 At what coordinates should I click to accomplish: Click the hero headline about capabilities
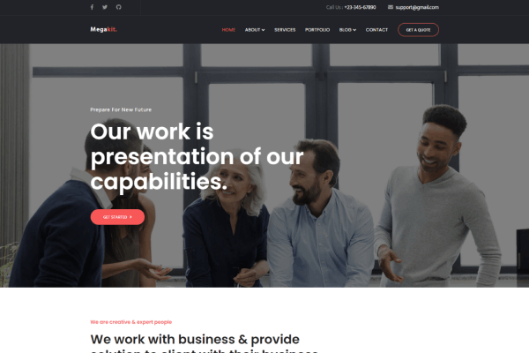click(197, 156)
